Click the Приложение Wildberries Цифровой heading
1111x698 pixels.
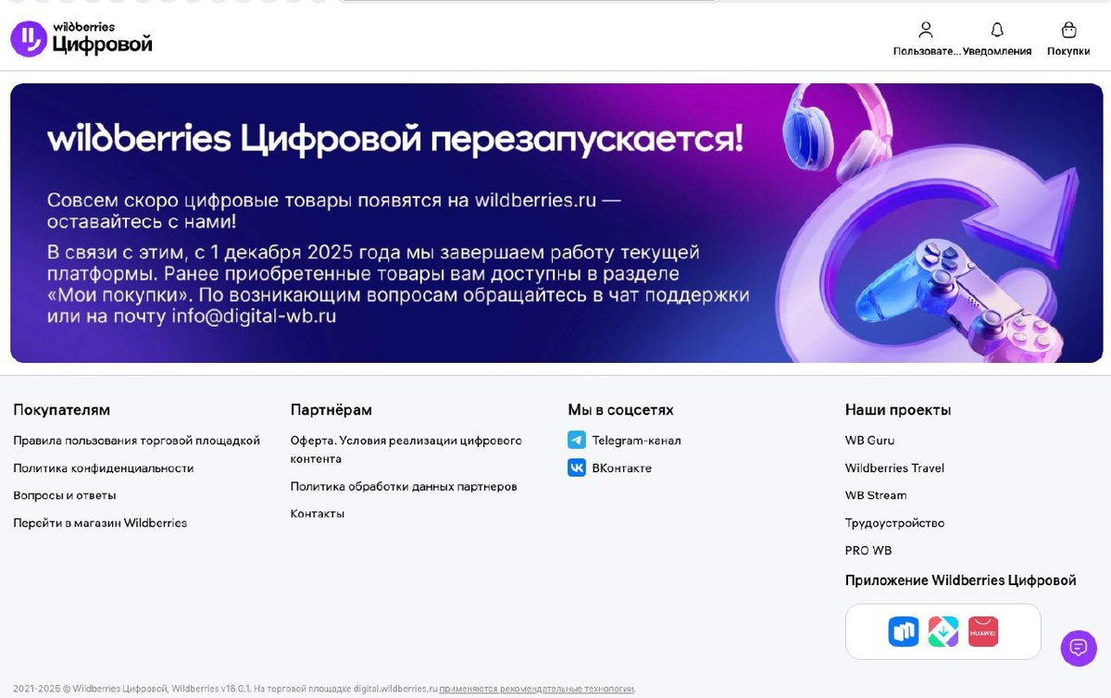coord(961,580)
